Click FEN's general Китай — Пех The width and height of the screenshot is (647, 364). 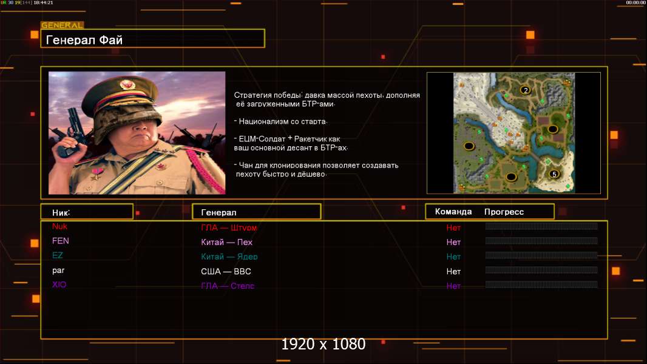tap(226, 242)
